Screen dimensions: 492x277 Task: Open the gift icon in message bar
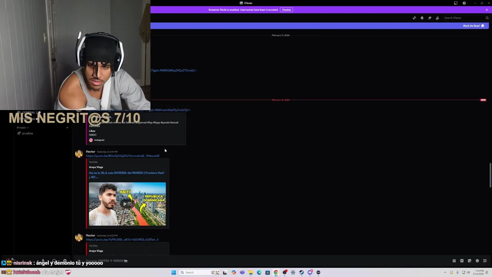pos(454,261)
